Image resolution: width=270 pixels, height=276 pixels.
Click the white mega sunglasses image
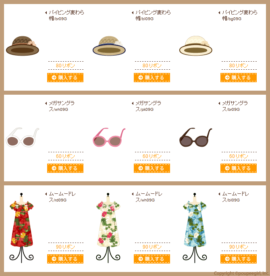tap(22, 137)
